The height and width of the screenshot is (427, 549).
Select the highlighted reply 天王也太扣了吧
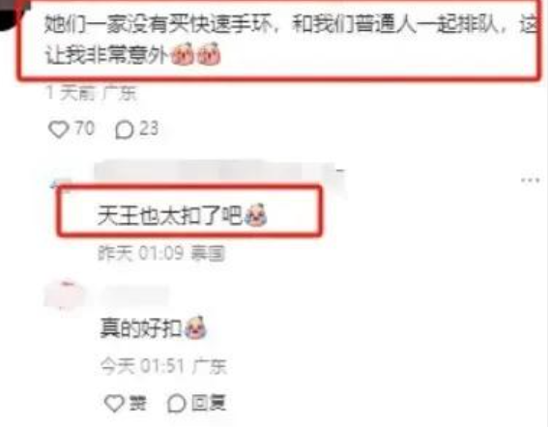tap(170, 214)
